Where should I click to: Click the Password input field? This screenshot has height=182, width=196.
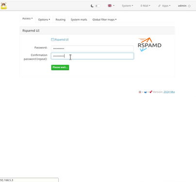coord(92,49)
